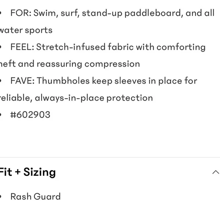
Task: Click the word FAVE: in third bullet
Action: pyautogui.click(x=22, y=81)
